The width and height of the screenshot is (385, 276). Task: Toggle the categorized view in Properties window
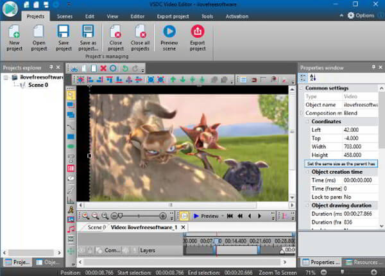(x=304, y=78)
